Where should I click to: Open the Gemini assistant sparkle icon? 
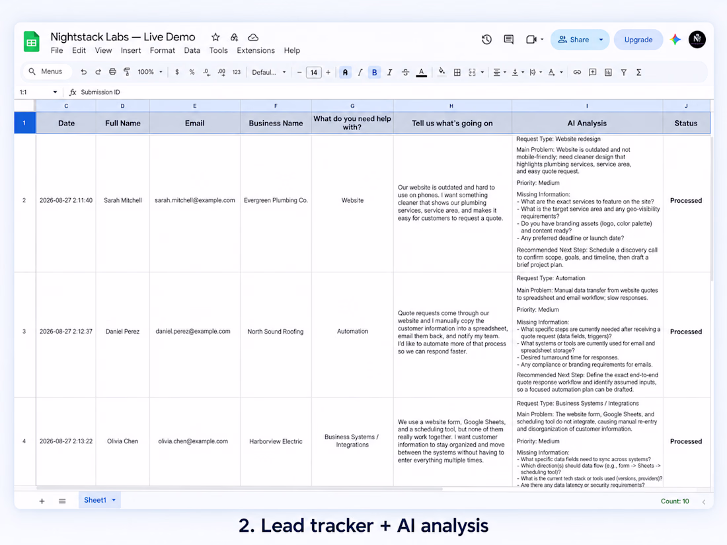675,40
